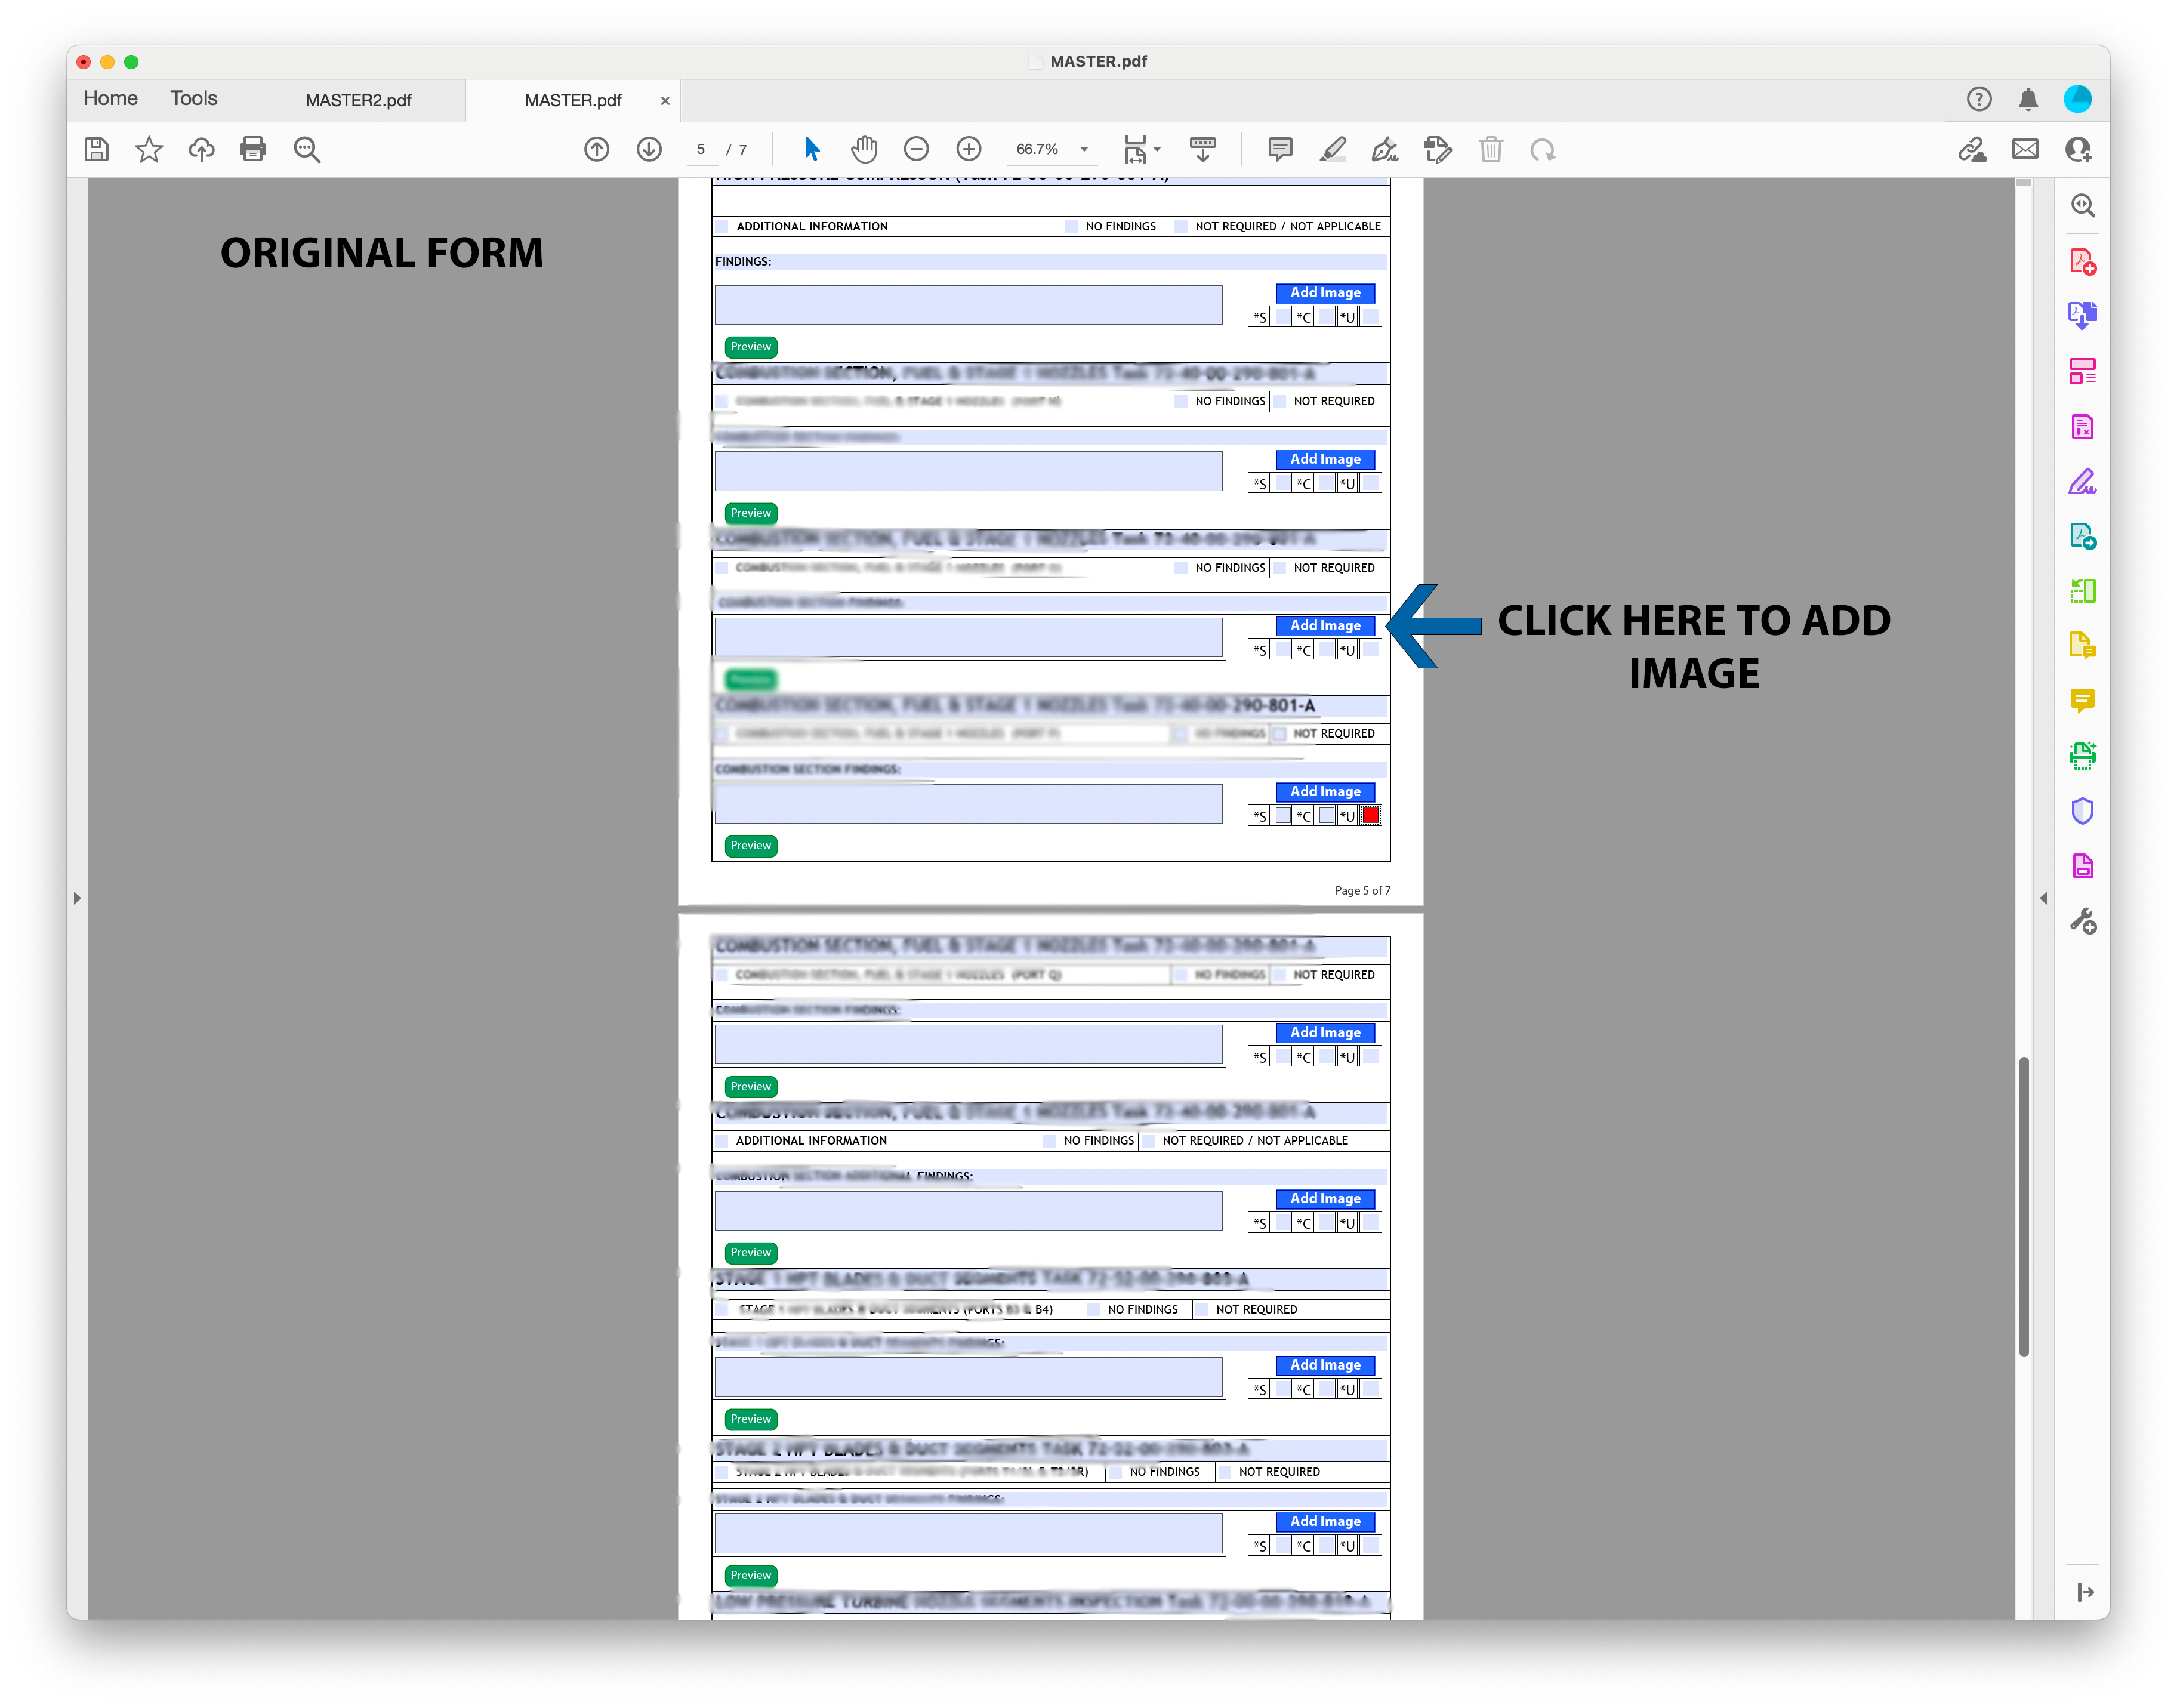This screenshot has width=2177, height=1708.
Task: Toggle the red *U checkbox on page 5
Action: coord(1371,816)
